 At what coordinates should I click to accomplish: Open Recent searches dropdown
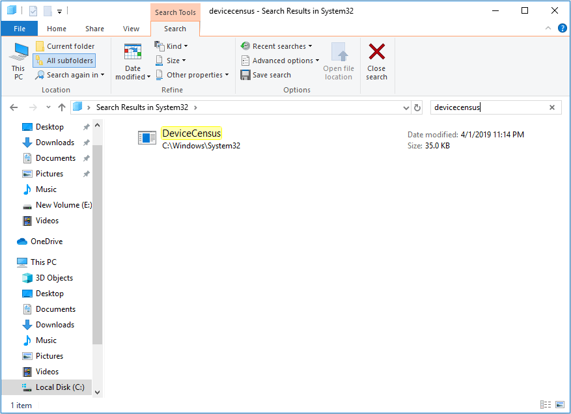[277, 46]
